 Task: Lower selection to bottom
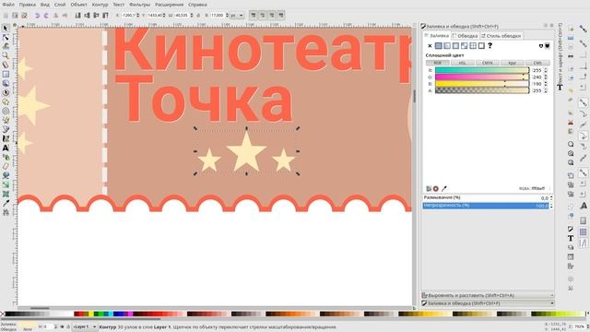(77, 16)
